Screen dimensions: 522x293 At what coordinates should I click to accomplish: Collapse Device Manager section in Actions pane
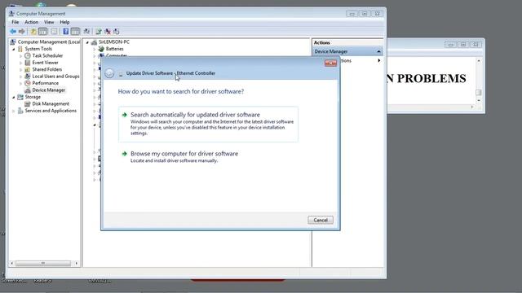tap(378, 51)
